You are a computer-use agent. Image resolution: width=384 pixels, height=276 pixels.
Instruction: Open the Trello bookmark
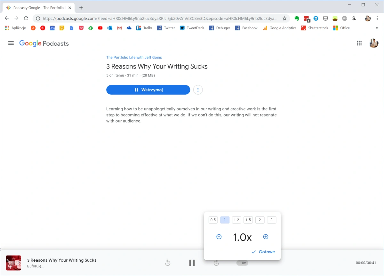144,28
